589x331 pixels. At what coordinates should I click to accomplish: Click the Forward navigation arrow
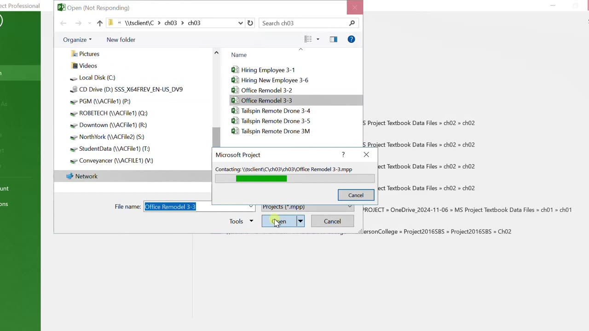coord(78,23)
